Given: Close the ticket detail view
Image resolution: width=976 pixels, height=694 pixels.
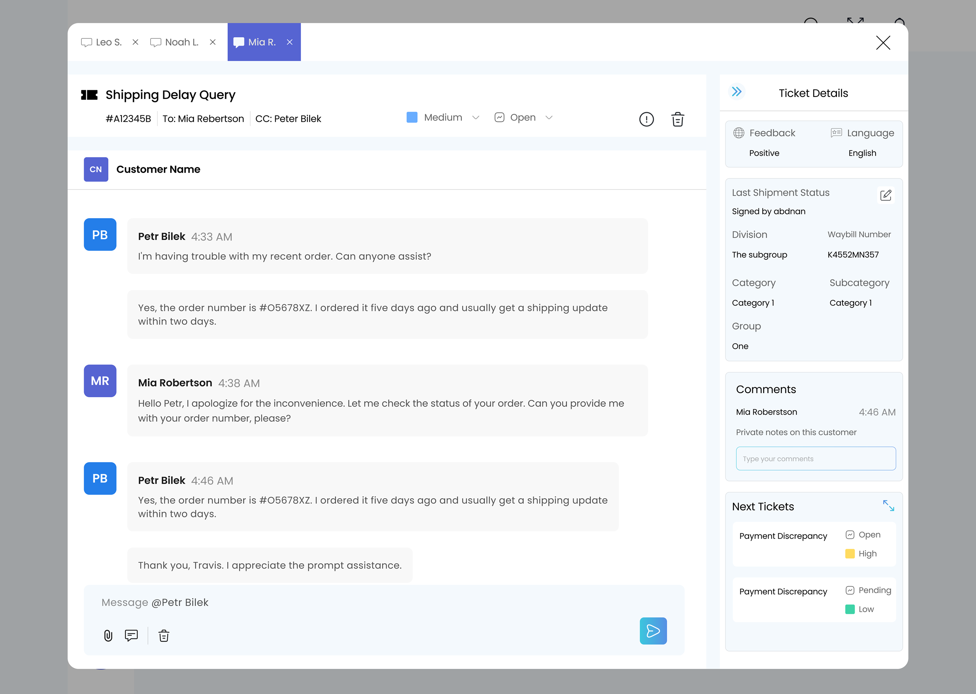Looking at the screenshot, I should 883,43.
